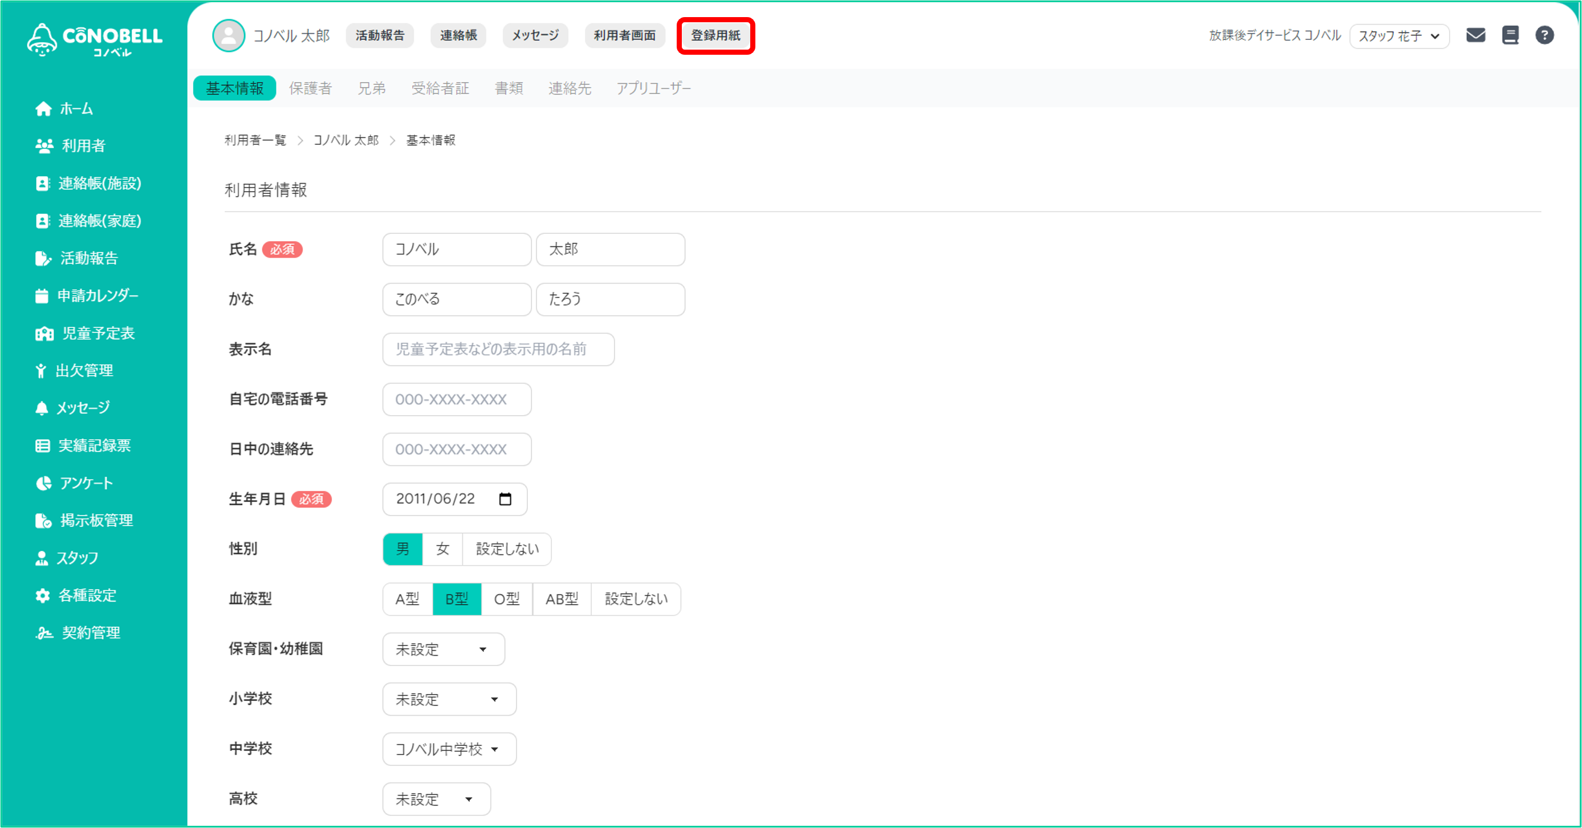Viewport: 1582px width, 828px height.
Task: Click the 利用者画面 button
Action: pyautogui.click(x=625, y=35)
